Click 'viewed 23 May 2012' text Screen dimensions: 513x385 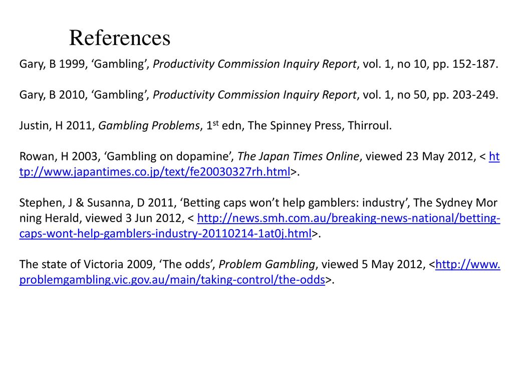pyautogui.click(x=420, y=156)
